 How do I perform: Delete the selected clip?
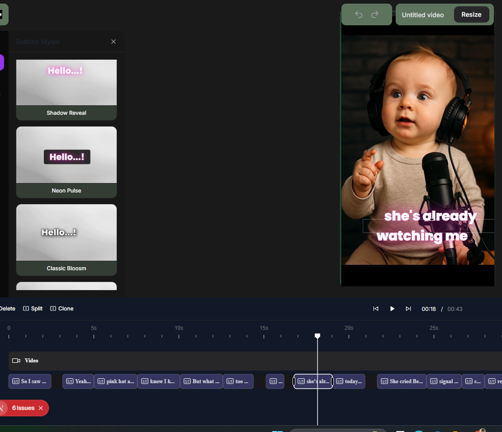7,309
